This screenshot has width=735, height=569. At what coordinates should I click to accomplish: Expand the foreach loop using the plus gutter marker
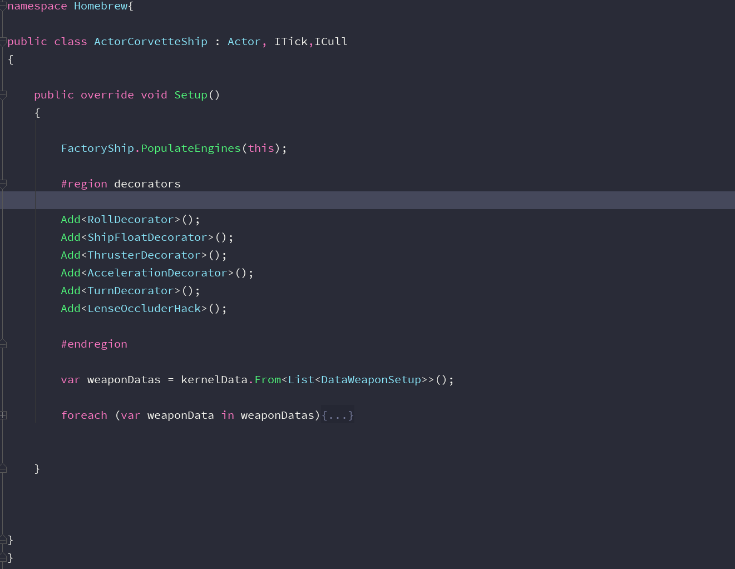[3, 414]
